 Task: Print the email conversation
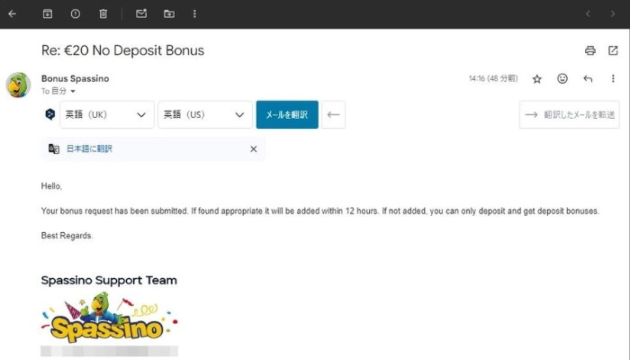[590, 50]
